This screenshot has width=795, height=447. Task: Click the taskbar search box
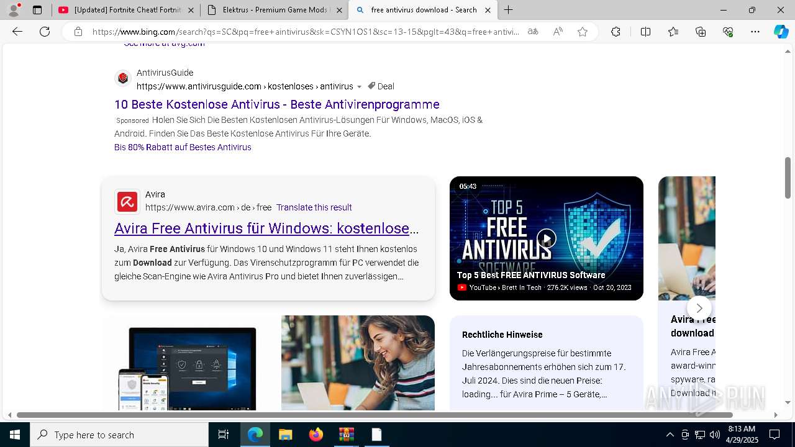(x=119, y=435)
